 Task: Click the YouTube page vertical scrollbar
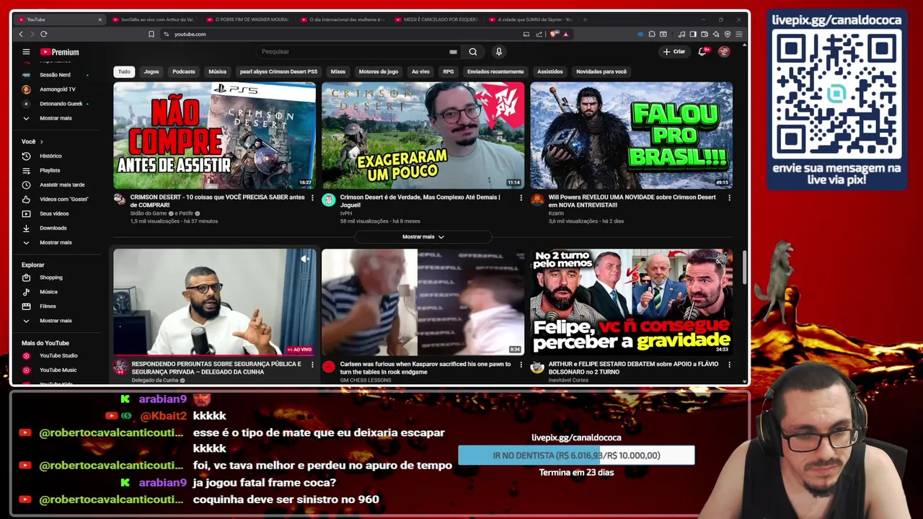pos(744,267)
